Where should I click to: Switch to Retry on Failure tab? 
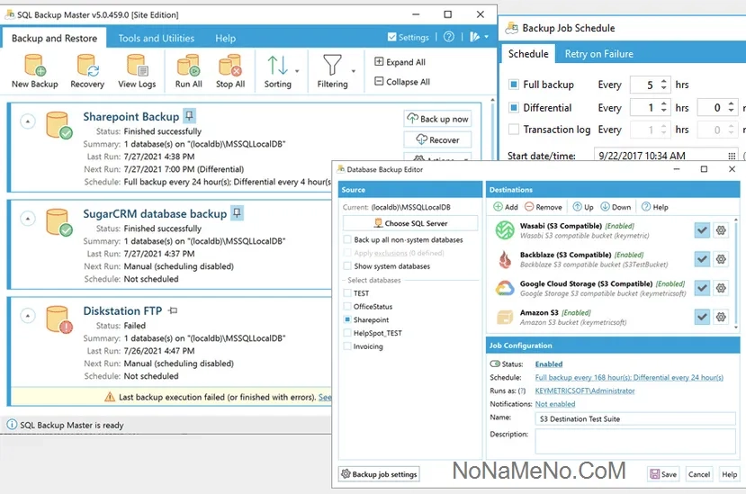(598, 54)
